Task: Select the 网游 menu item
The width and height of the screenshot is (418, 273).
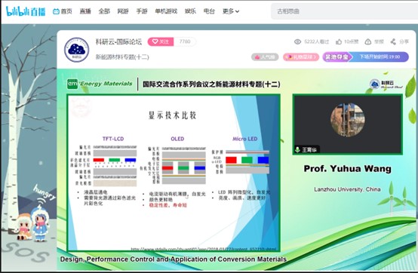Action: point(123,11)
